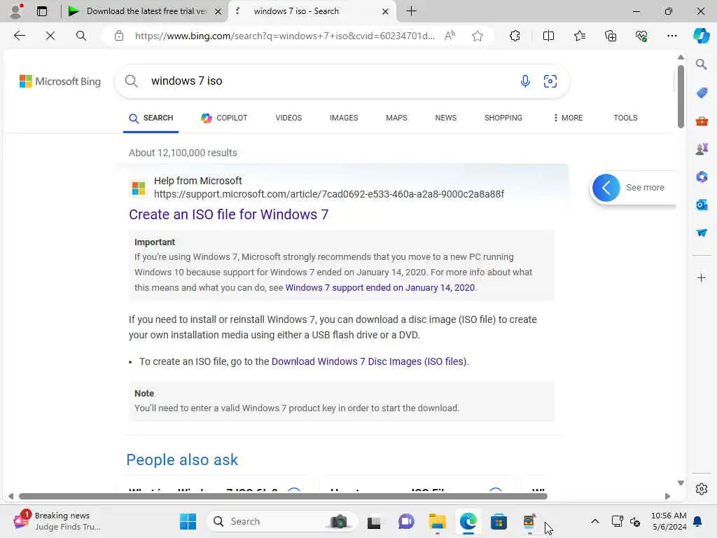717x538 pixels.
Task: View site information lock icon
Action: (x=119, y=36)
